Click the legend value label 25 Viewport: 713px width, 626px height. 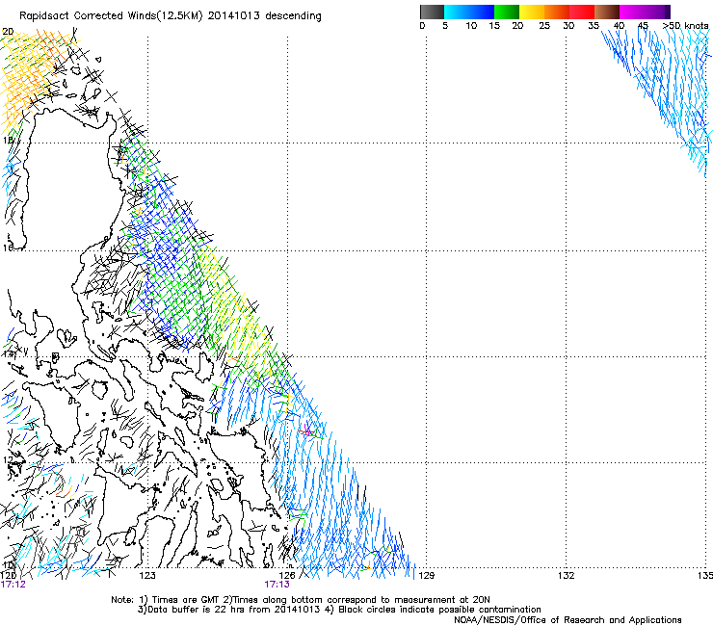(544, 26)
